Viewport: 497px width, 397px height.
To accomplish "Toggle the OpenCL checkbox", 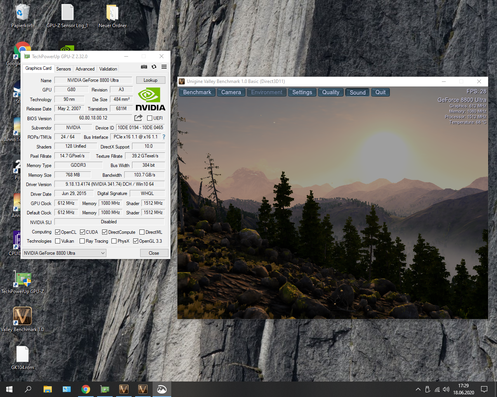I will click(57, 232).
